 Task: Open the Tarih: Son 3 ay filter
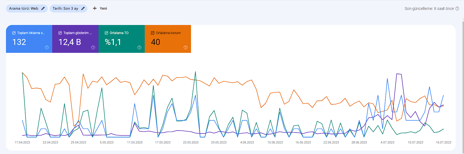tap(69, 9)
